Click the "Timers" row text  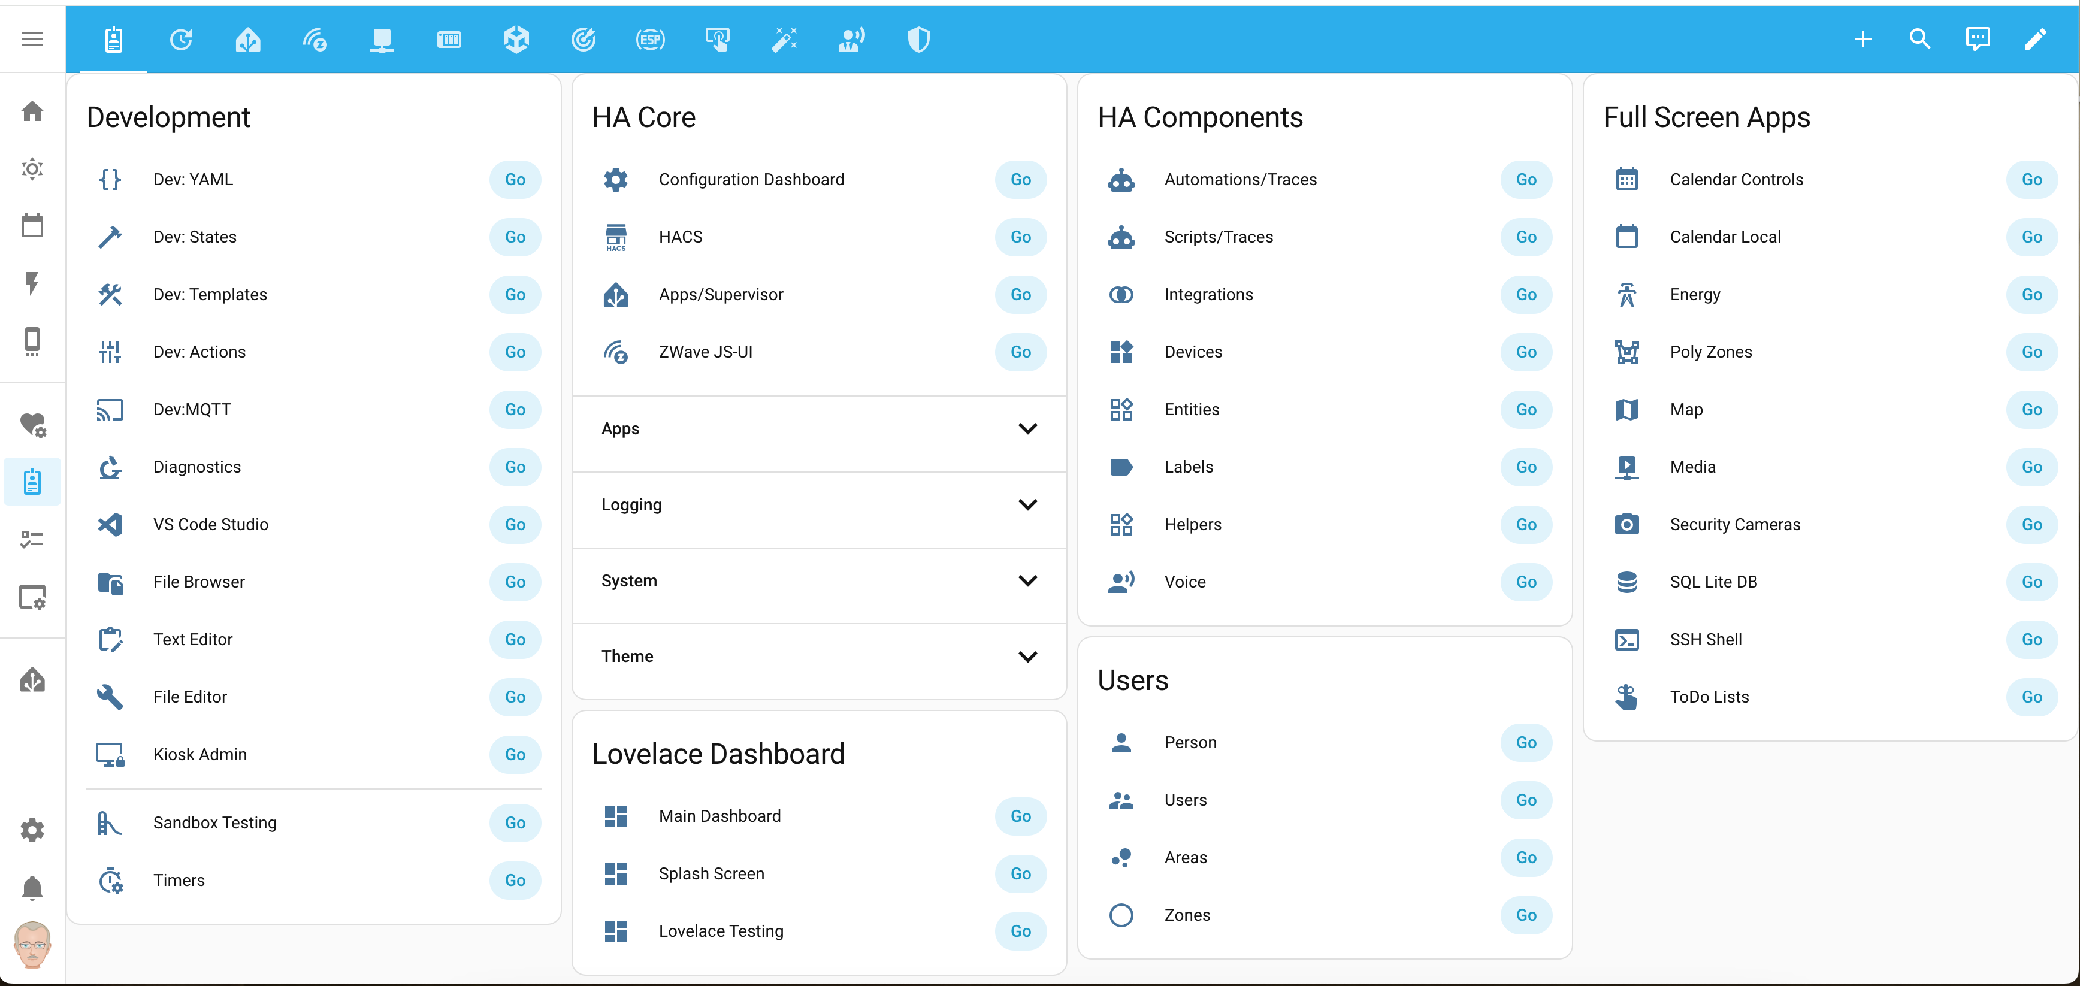[179, 881]
